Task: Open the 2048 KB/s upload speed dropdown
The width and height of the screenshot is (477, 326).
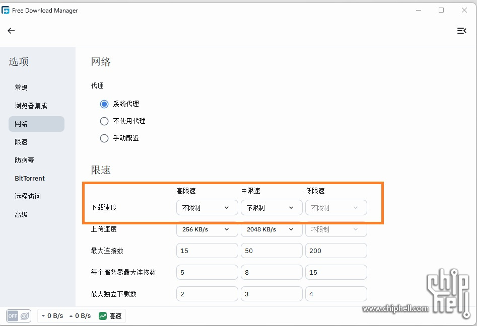Action: (x=271, y=229)
